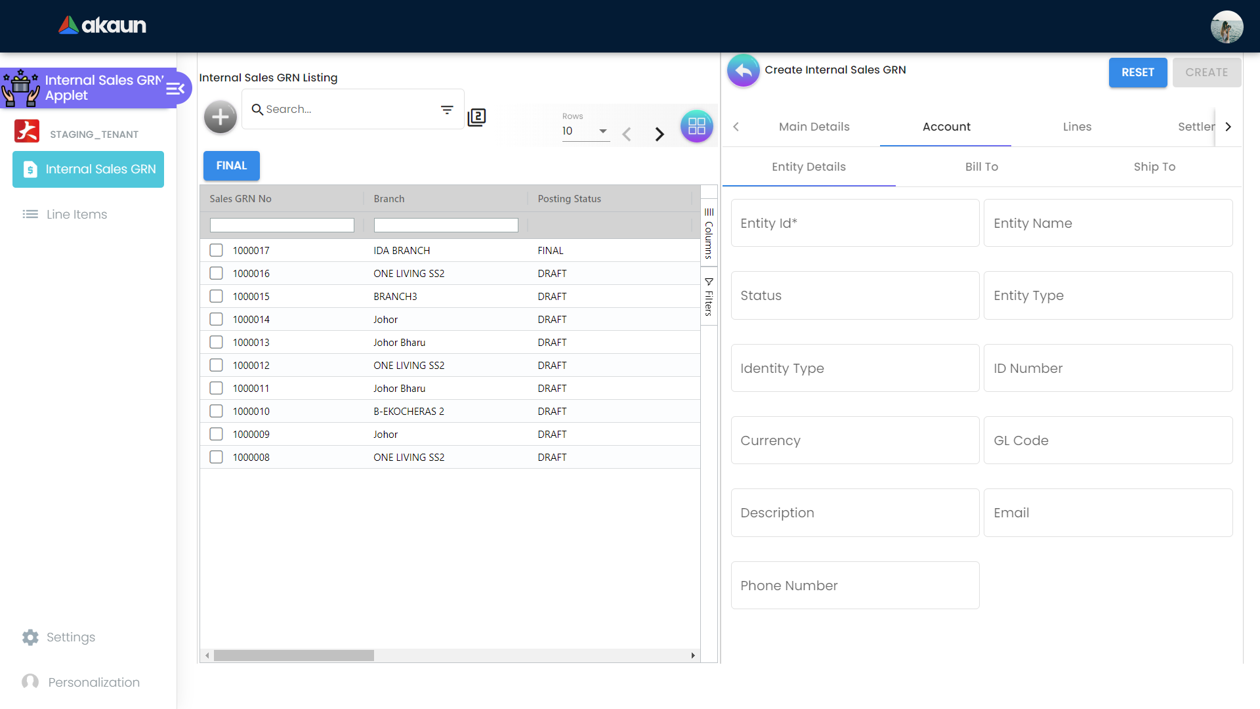Open the purple grid view icon

pyautogui.click(x=696, y=126)
